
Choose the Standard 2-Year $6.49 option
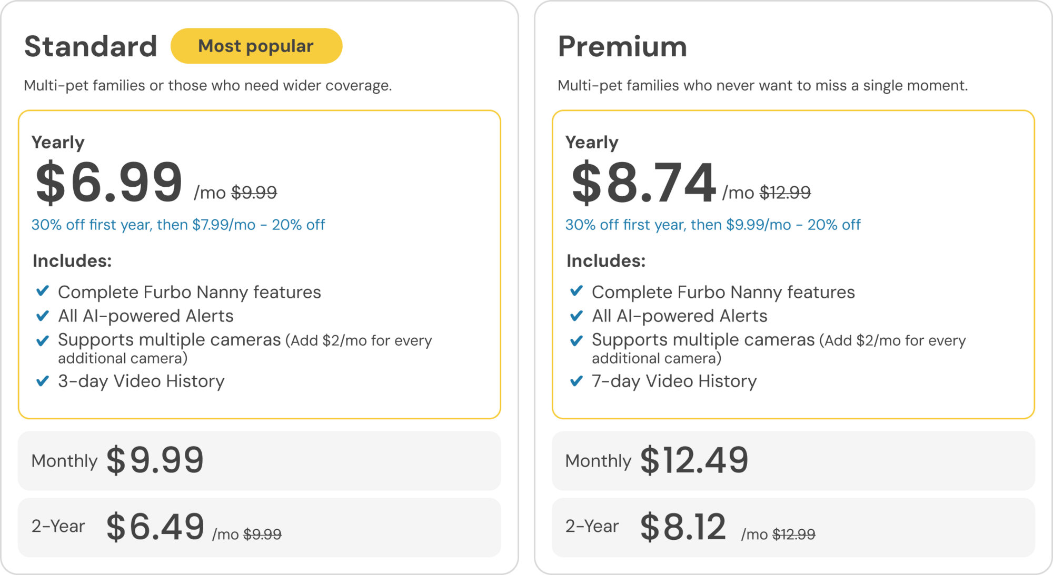[259, 527]
